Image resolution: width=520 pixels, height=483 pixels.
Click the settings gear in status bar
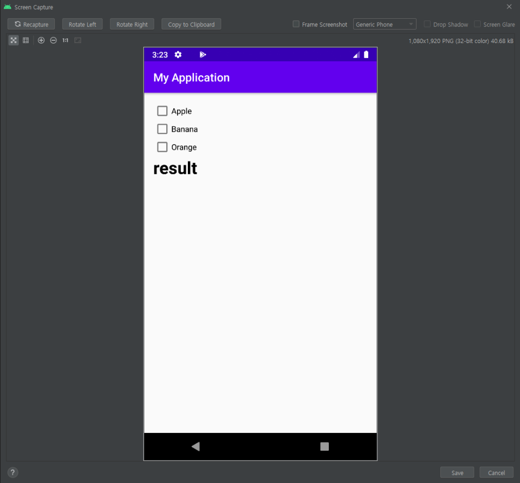[178, 55]
